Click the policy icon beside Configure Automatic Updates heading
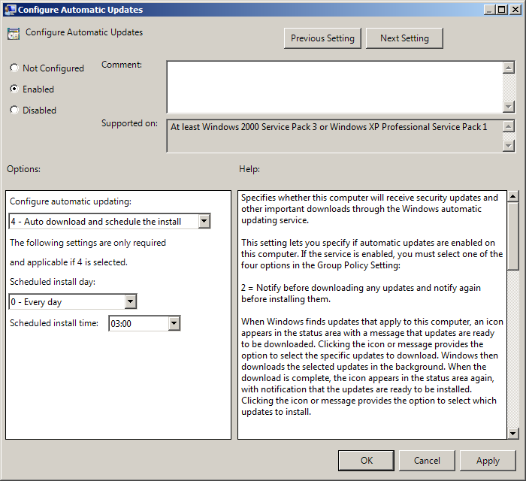Image resolution: width=526 pixels, height=481 pixels. 13,34
